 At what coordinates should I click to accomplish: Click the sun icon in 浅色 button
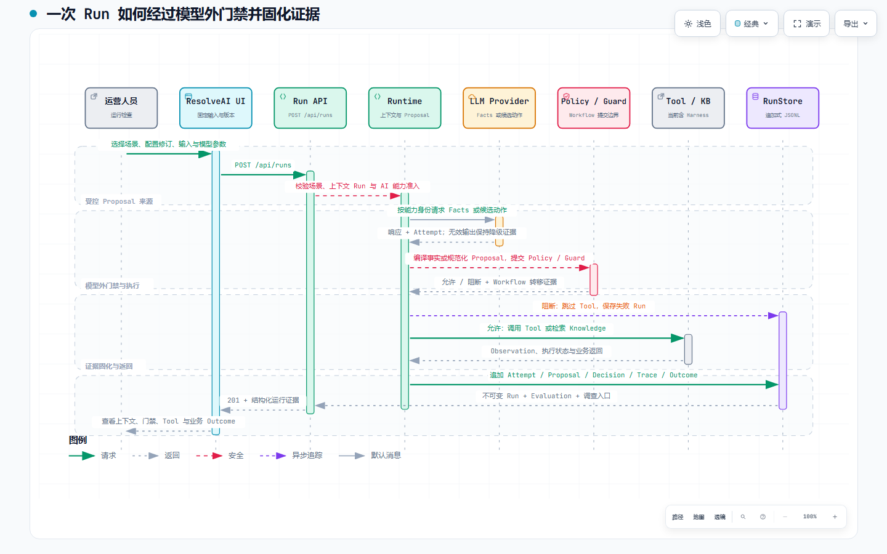(x=688, y=23)
